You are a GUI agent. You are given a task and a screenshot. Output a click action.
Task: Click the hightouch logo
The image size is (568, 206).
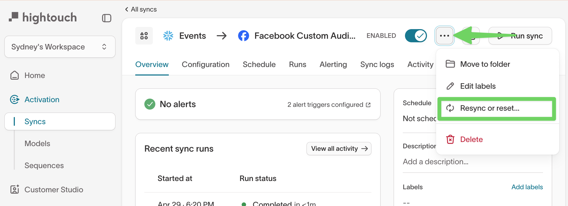coord(43,18)
